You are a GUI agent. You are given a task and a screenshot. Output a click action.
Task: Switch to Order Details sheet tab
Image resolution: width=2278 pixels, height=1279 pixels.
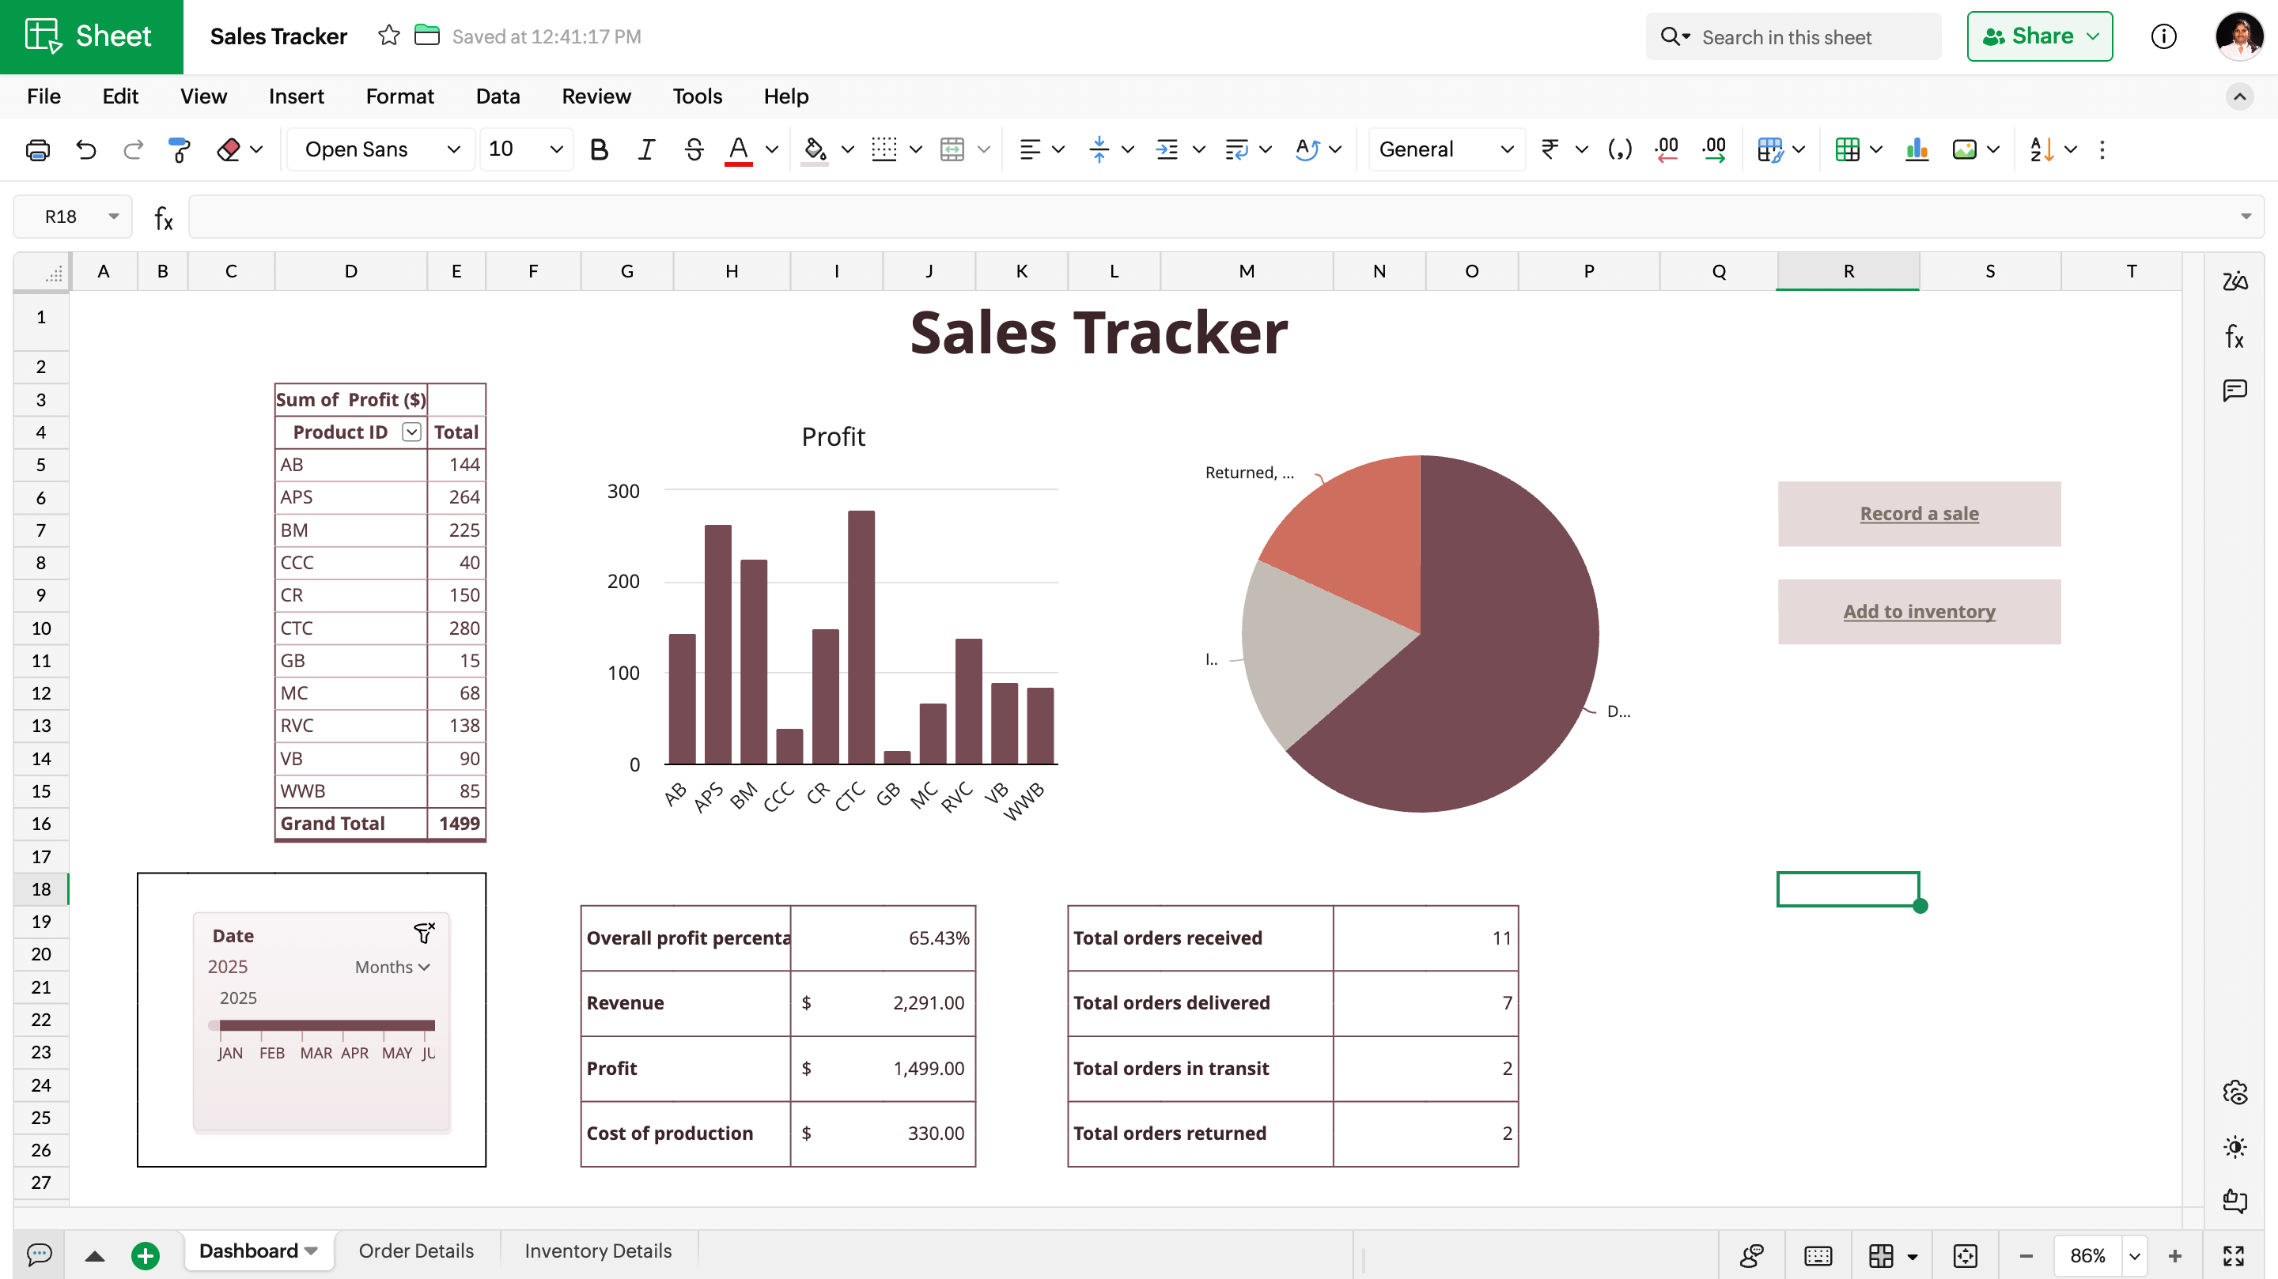415,1250
